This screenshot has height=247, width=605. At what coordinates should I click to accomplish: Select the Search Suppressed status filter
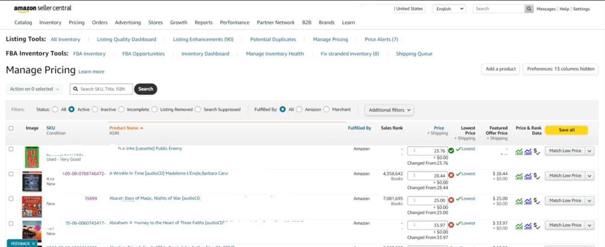click(x=198, y=109)
